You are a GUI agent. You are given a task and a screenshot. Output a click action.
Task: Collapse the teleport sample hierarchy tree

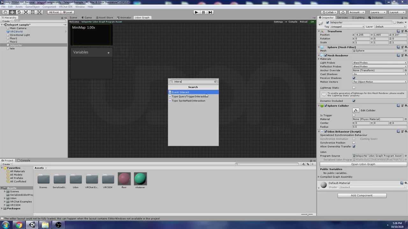2,24
